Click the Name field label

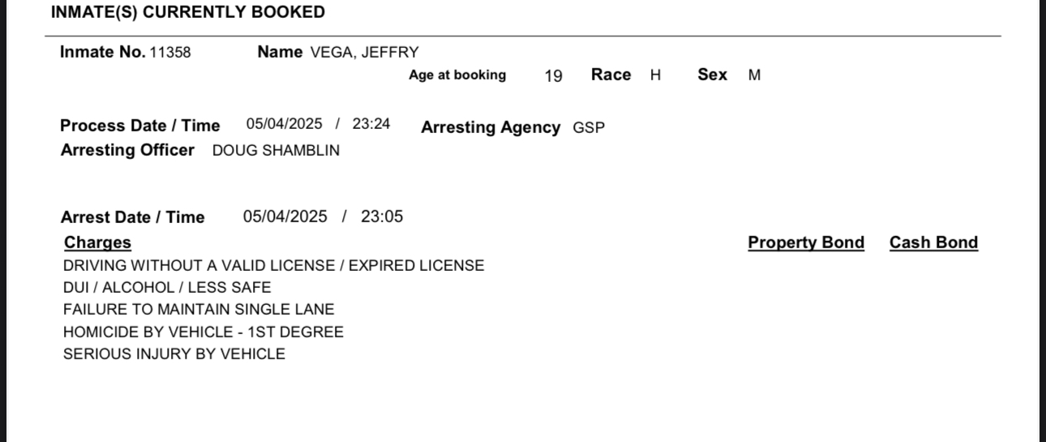[x=280, y=52]
